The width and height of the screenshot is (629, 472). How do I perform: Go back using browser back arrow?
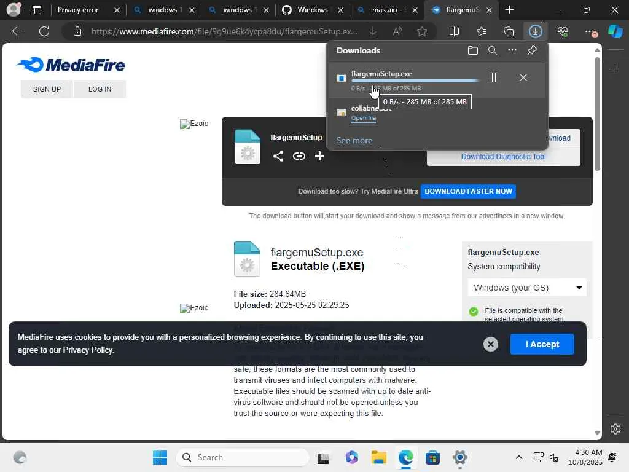pyautogui.click(x=17, y=31)
